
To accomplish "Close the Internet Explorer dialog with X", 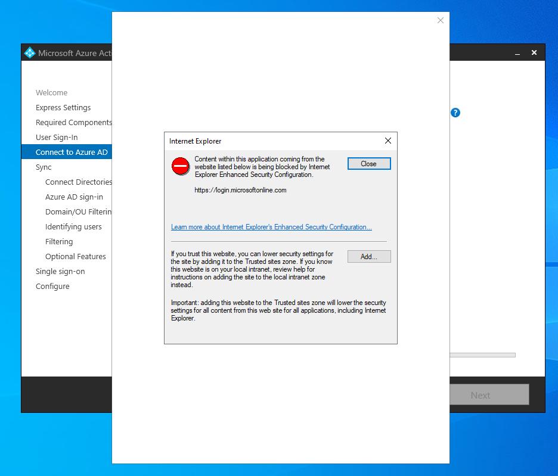I will click(x=388, y=141).
